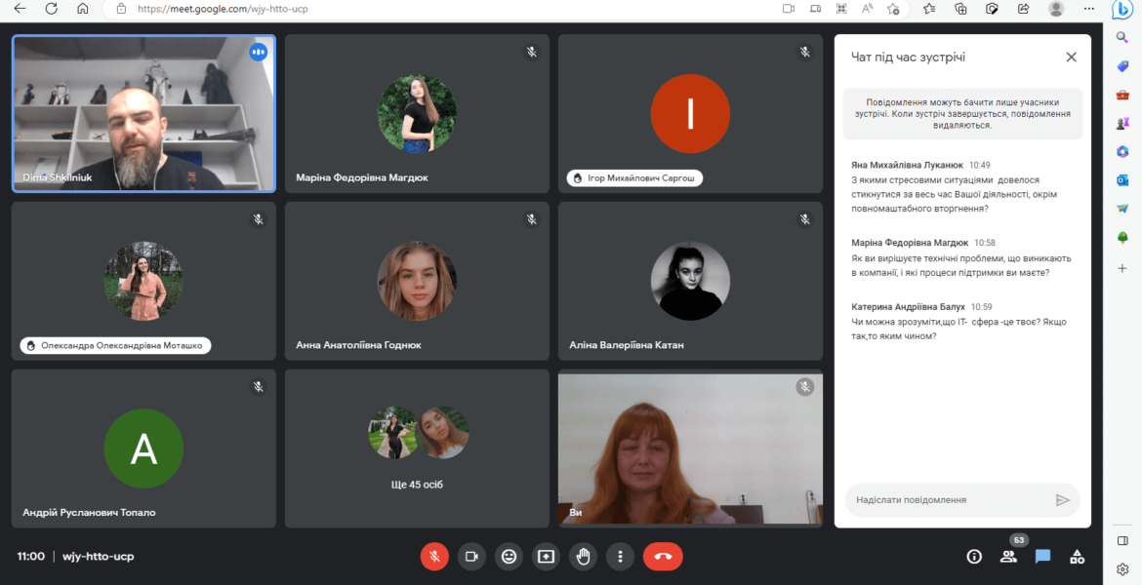Open the Outlook sidebar icon
The width and height of the screenshot is (1142, 585).
pyautogui.click(x=1122, y=179)
